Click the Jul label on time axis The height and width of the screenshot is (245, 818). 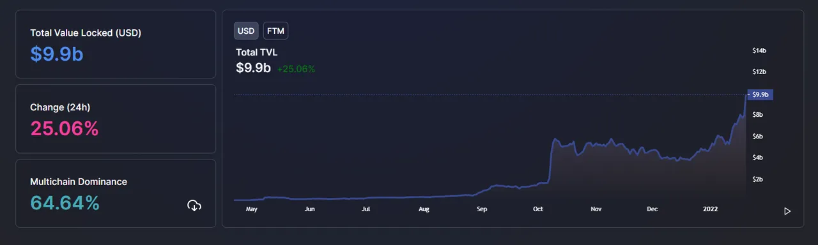click(366, 209)
